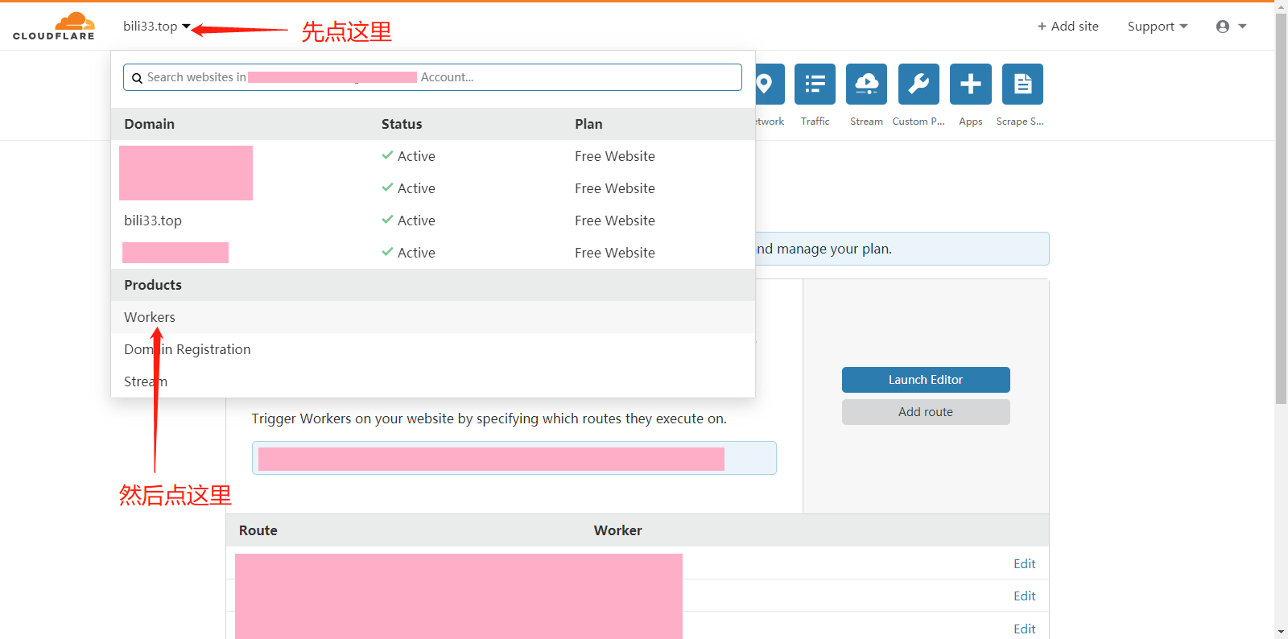
Task: Choose Domain Registration from Products list
Action: (188, 349)
